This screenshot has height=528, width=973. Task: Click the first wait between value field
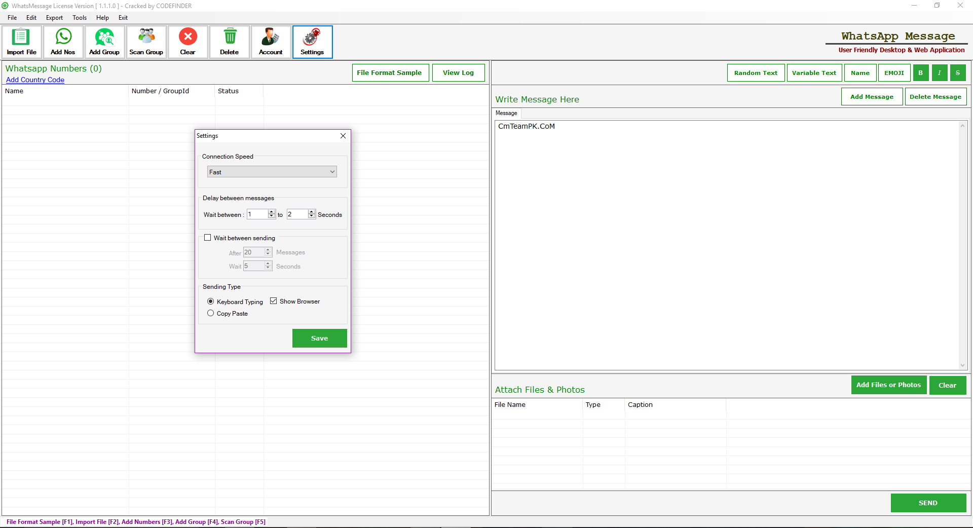click(257, 214)
